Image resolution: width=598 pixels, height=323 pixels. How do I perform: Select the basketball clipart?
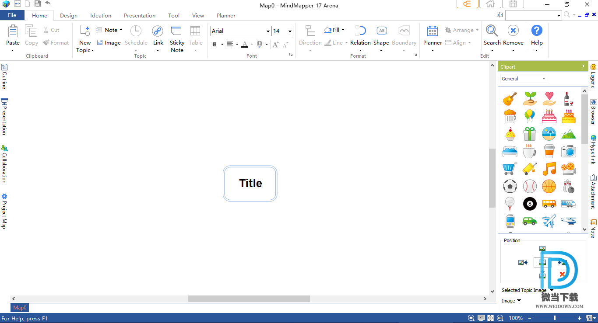coord(549,186)
